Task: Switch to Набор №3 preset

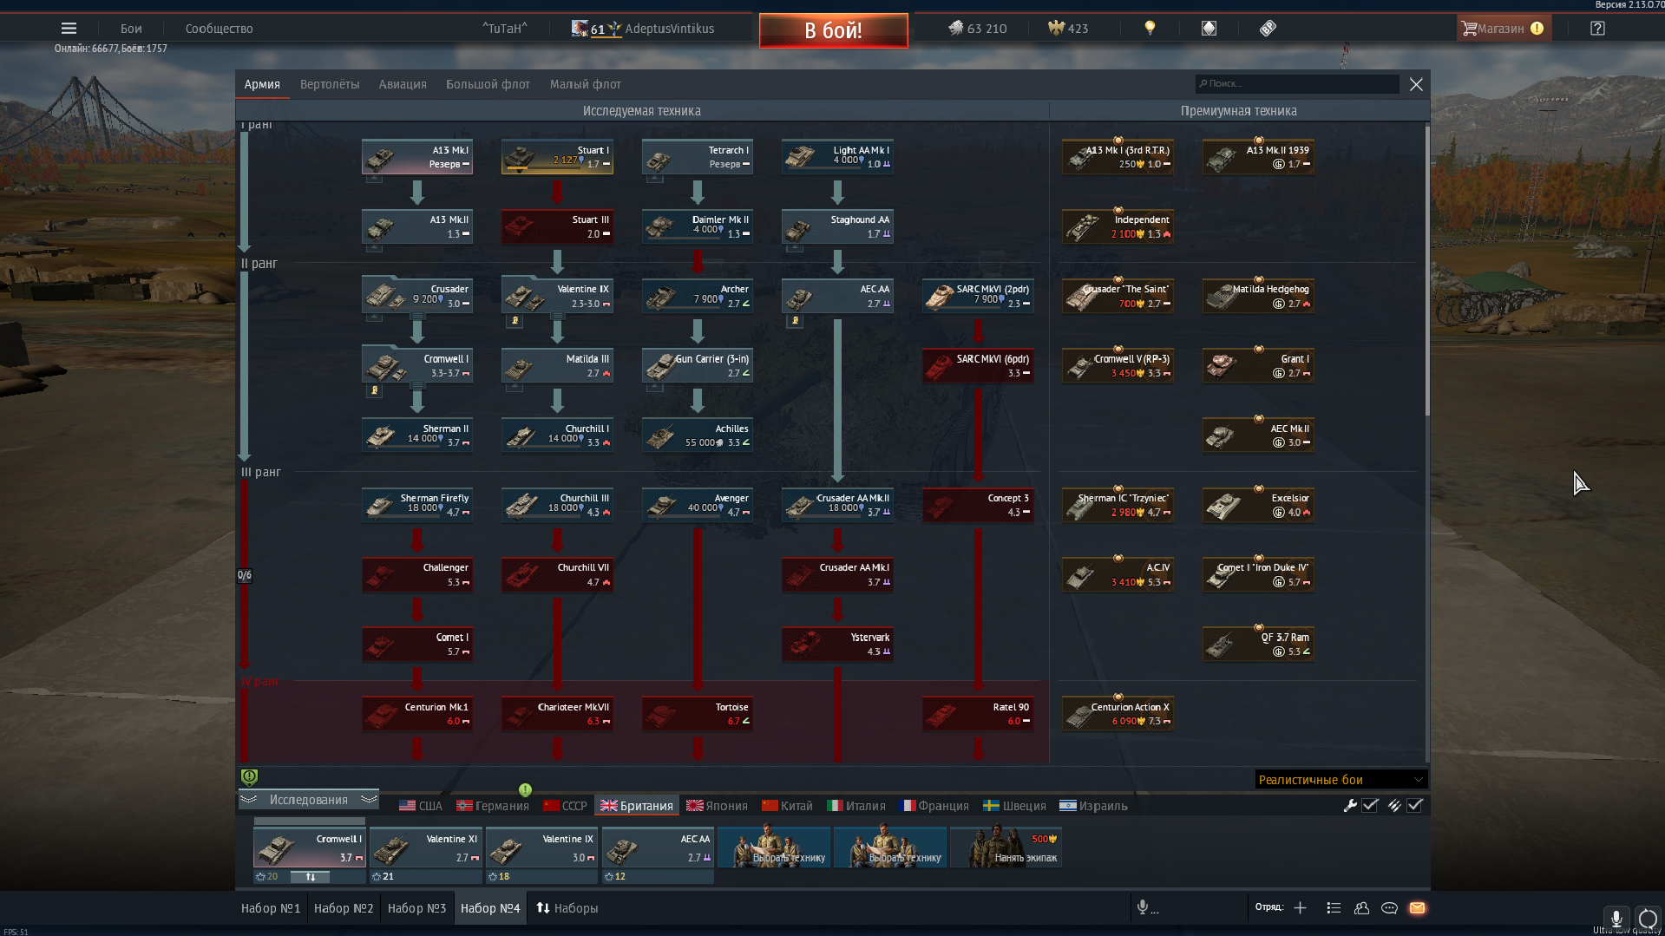Action: (x=416, y=908)
